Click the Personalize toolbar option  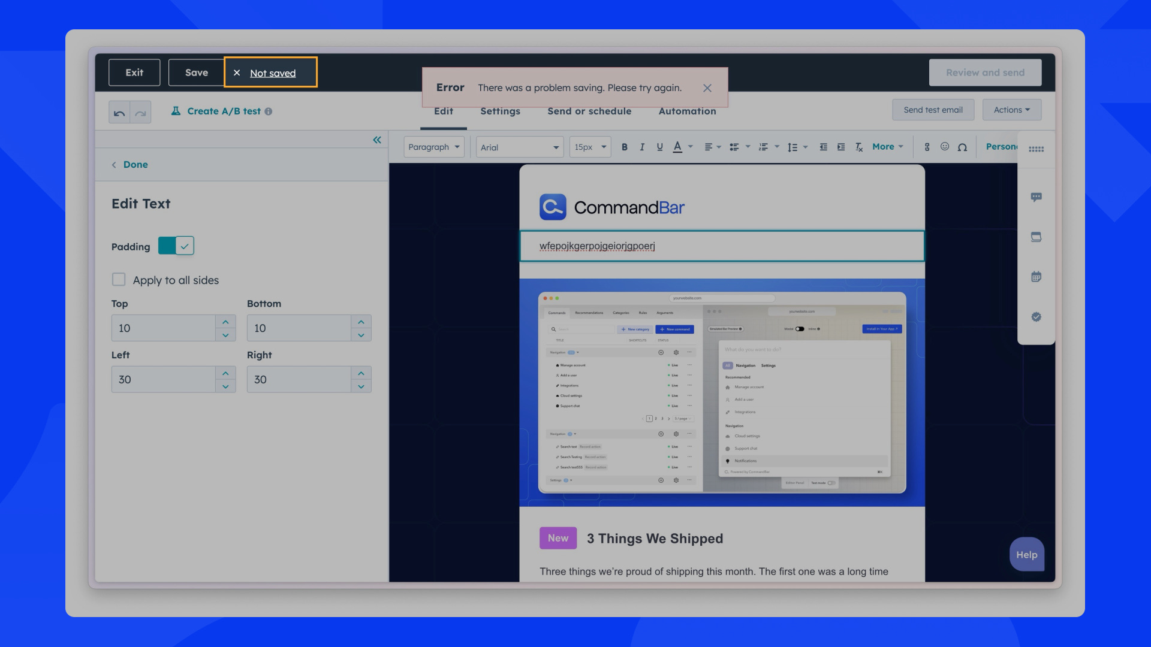(1002, 147)
